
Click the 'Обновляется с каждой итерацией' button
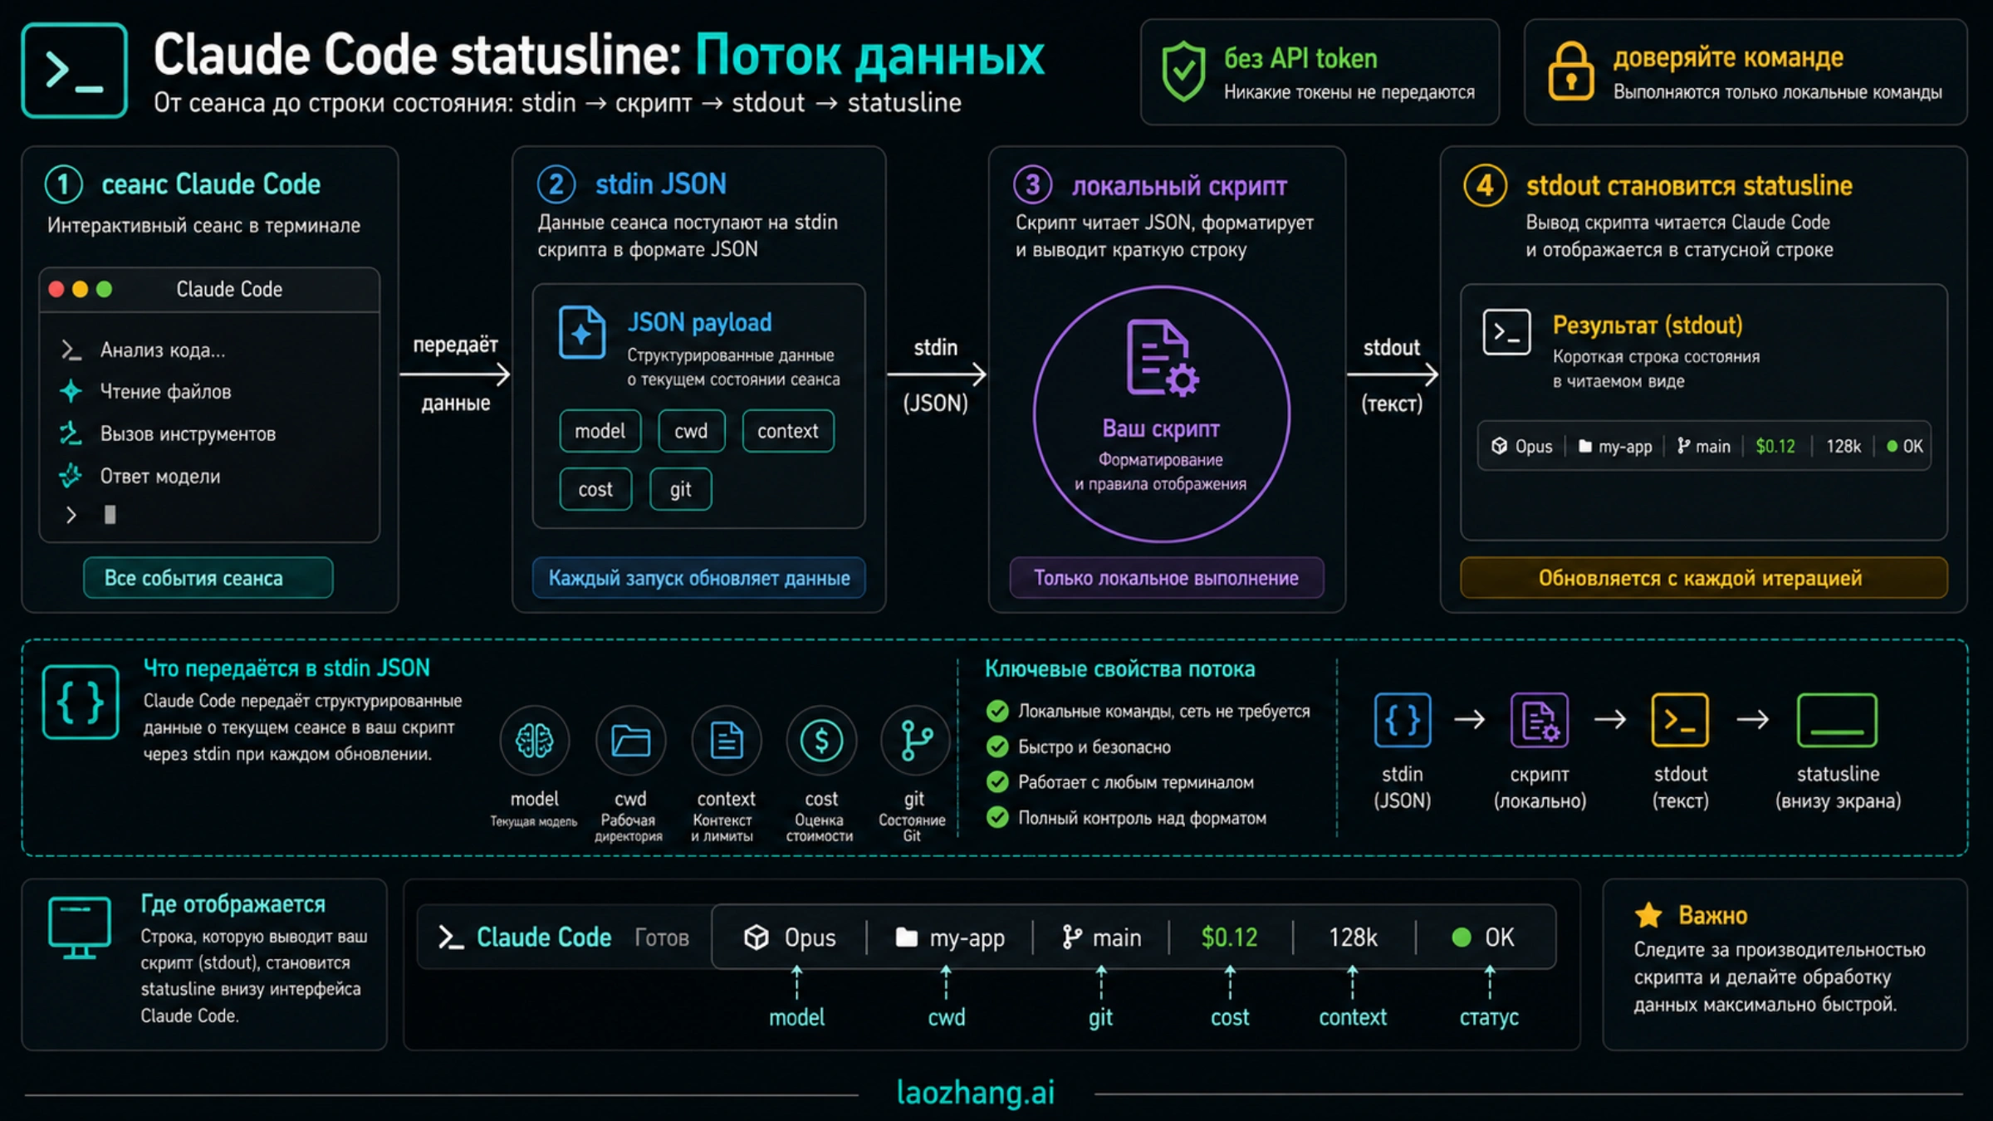coord(1703,578)
